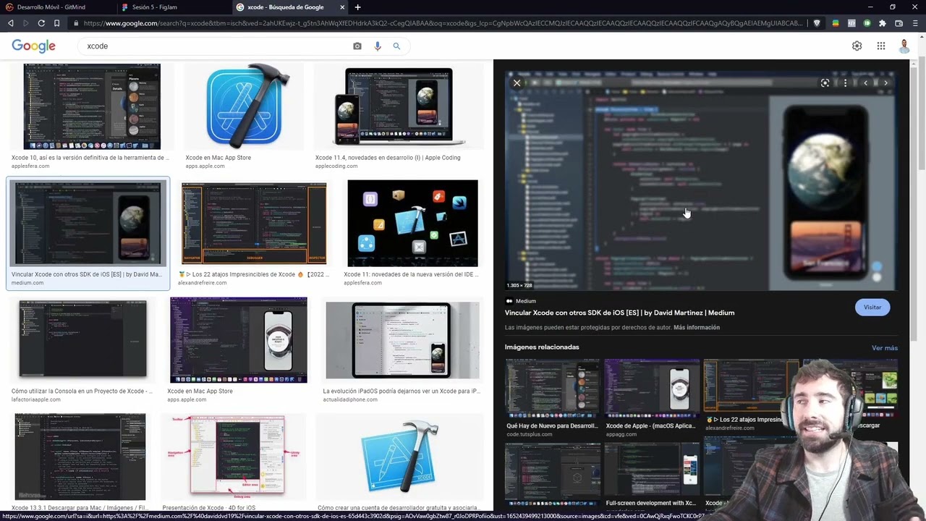Select Xcode 11.4 novedades thumbnail
Viewport: 926px width, 521px height.
pyautogui.click(x=399, y=106)
